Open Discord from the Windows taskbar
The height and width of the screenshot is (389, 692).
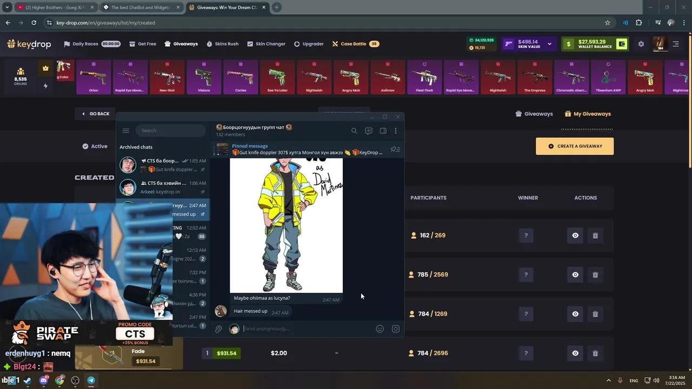pyautogui.click(x=43, y=380)
